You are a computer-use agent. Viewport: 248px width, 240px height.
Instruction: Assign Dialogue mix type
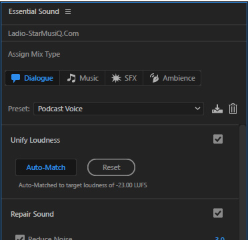click(x=32, y=78)
